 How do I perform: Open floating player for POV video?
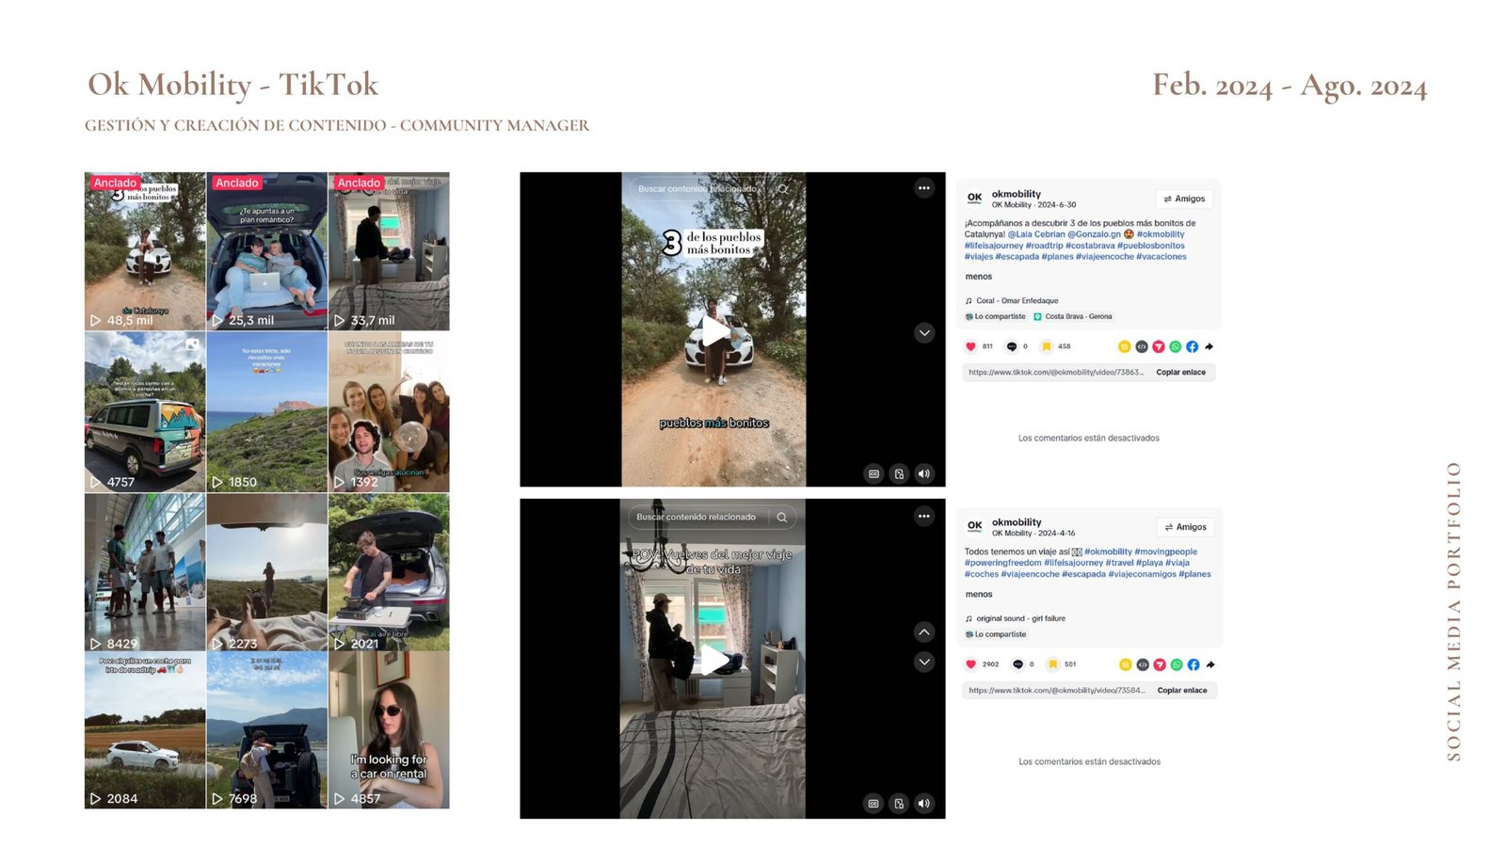coord(899,803)
